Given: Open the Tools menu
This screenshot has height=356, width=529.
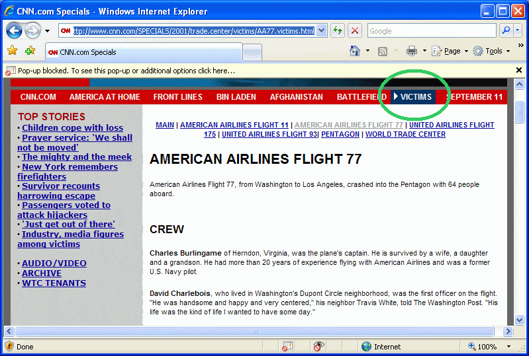Looking at the screenshot, I should click(x=491, y=51).
